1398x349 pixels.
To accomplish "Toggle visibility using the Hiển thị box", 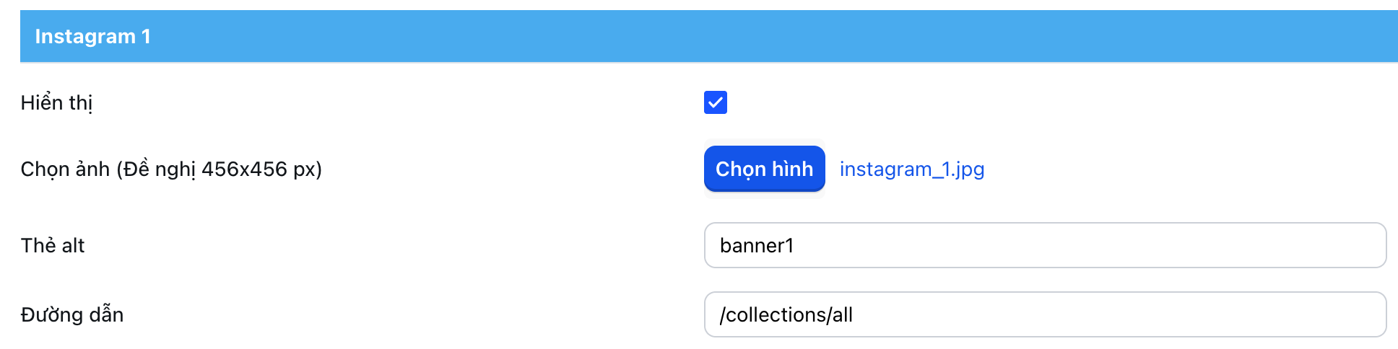I will pos(715,102).
